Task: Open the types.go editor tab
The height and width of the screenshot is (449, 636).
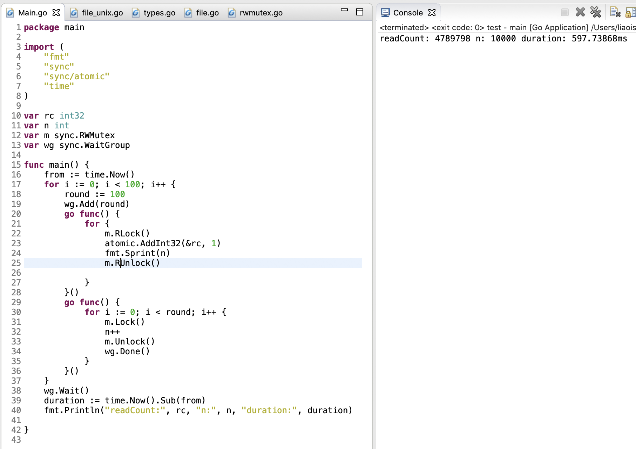Action: 159,13
